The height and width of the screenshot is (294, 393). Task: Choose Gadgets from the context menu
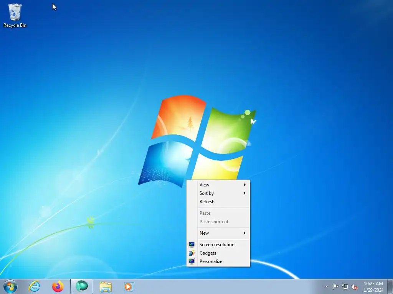[x=218, y=253]
